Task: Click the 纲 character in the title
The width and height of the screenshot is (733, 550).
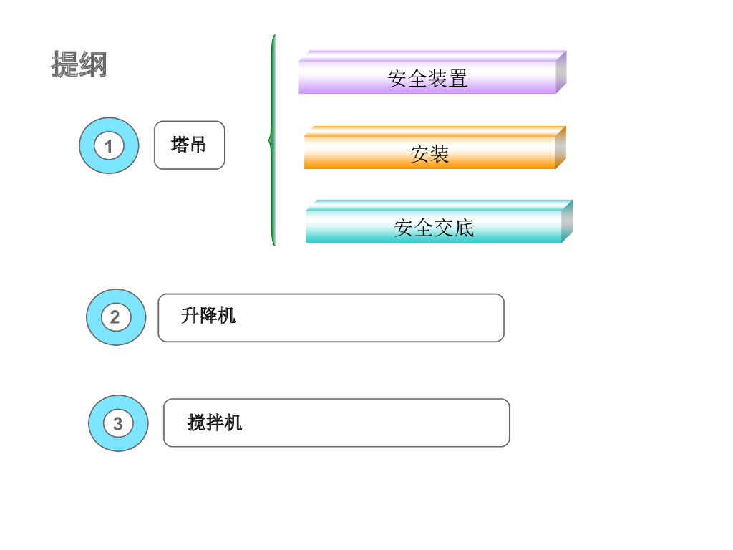Action: click(93, 64)
